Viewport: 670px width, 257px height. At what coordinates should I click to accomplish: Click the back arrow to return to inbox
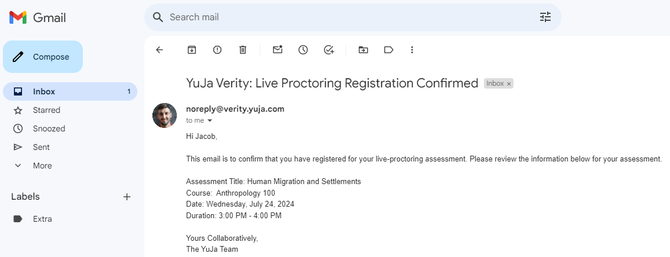159,50
